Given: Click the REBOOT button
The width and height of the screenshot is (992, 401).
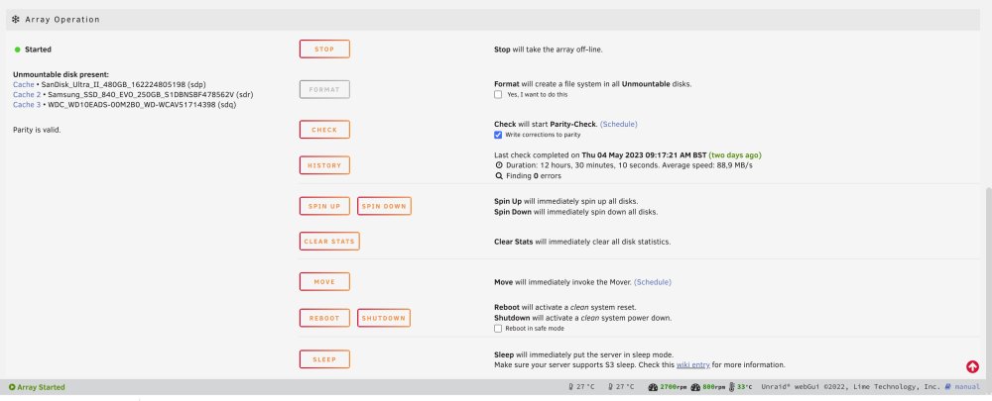Looking at the screenshot, I should click(324, 318).
